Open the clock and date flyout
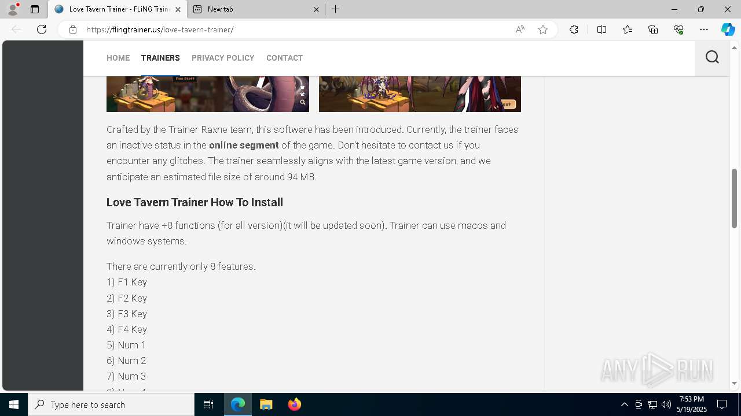This screenshot has width=741, height=416. pyautogui.click(x=692, y=404)
